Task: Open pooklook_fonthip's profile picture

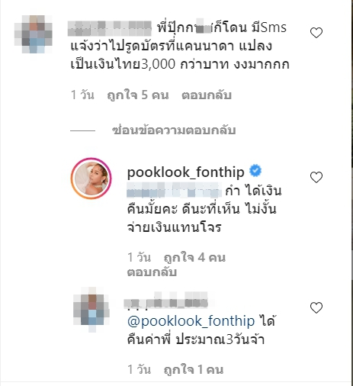Action: click(x=91, y=178)
